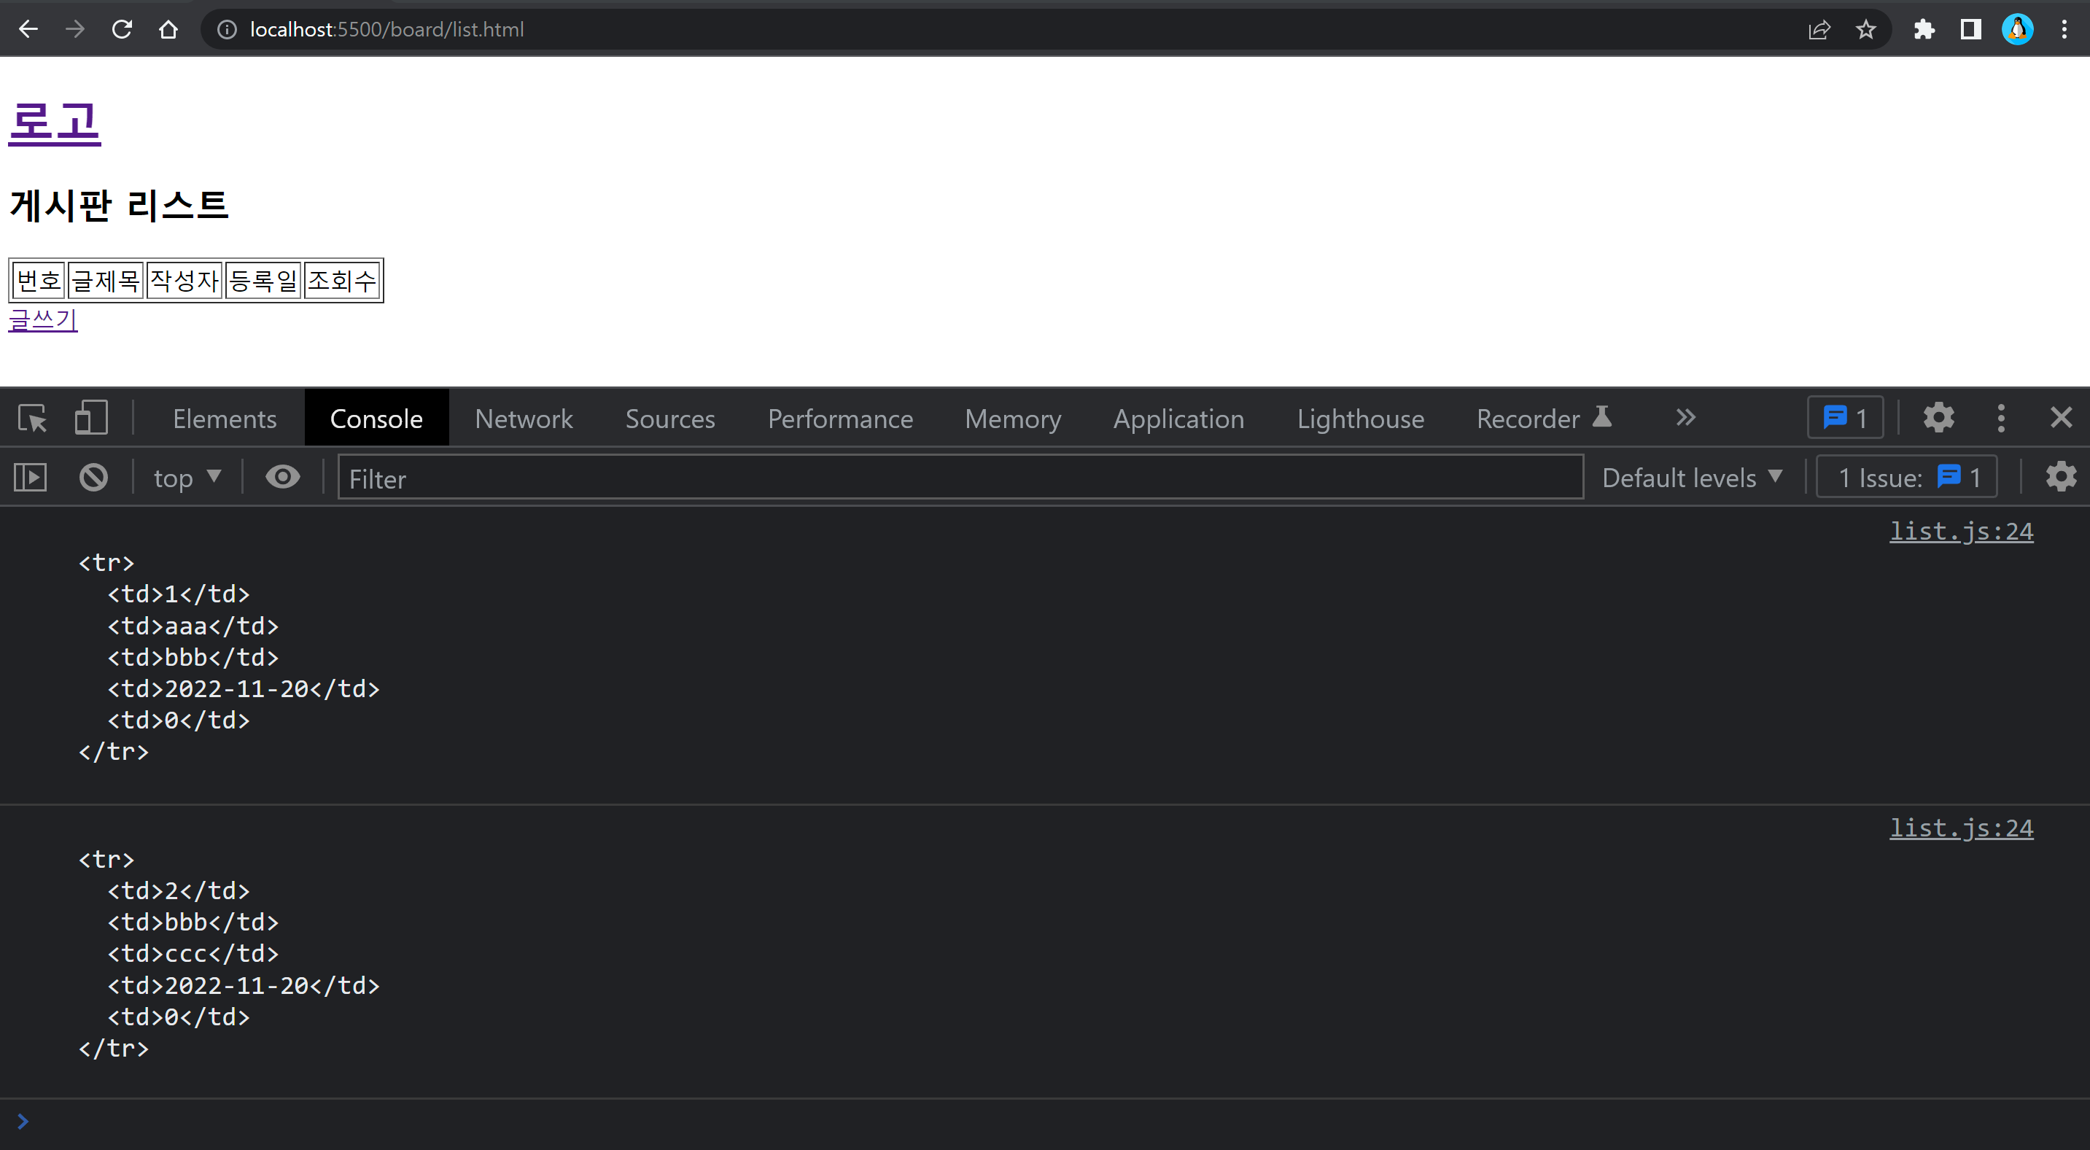Show the console sidebar panel
The width and height of the screenshot is (2090, 1150).
click(31, 477)
